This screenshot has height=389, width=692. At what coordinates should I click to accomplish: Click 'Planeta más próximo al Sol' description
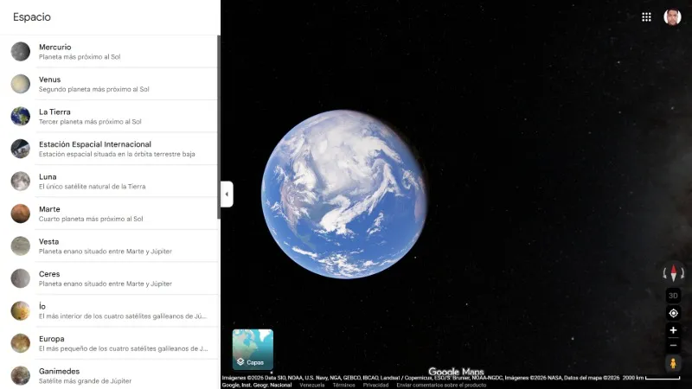point(80,57)
